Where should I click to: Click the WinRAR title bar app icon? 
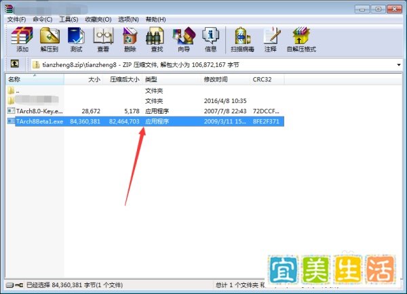9,9
